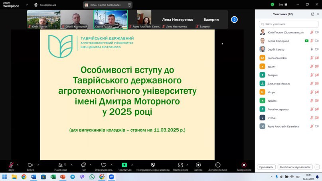Image resolution: width=322 pixels, height=181 pixels.
Task: Open Инструменты организатора shield icon
Action: (153, 165)
